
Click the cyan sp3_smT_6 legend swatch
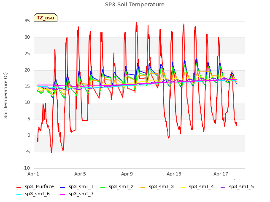(19, 194)
